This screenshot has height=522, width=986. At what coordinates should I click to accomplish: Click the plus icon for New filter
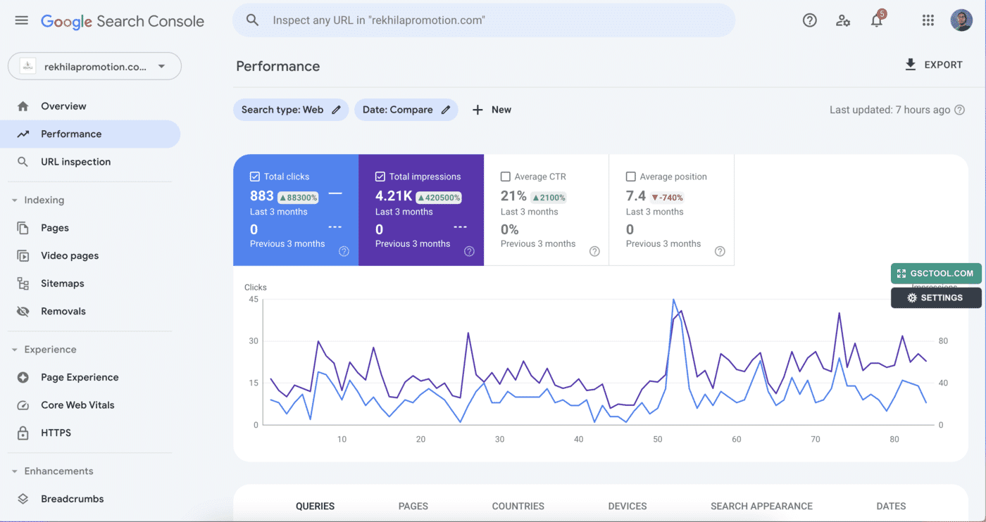tap(478, 110)
